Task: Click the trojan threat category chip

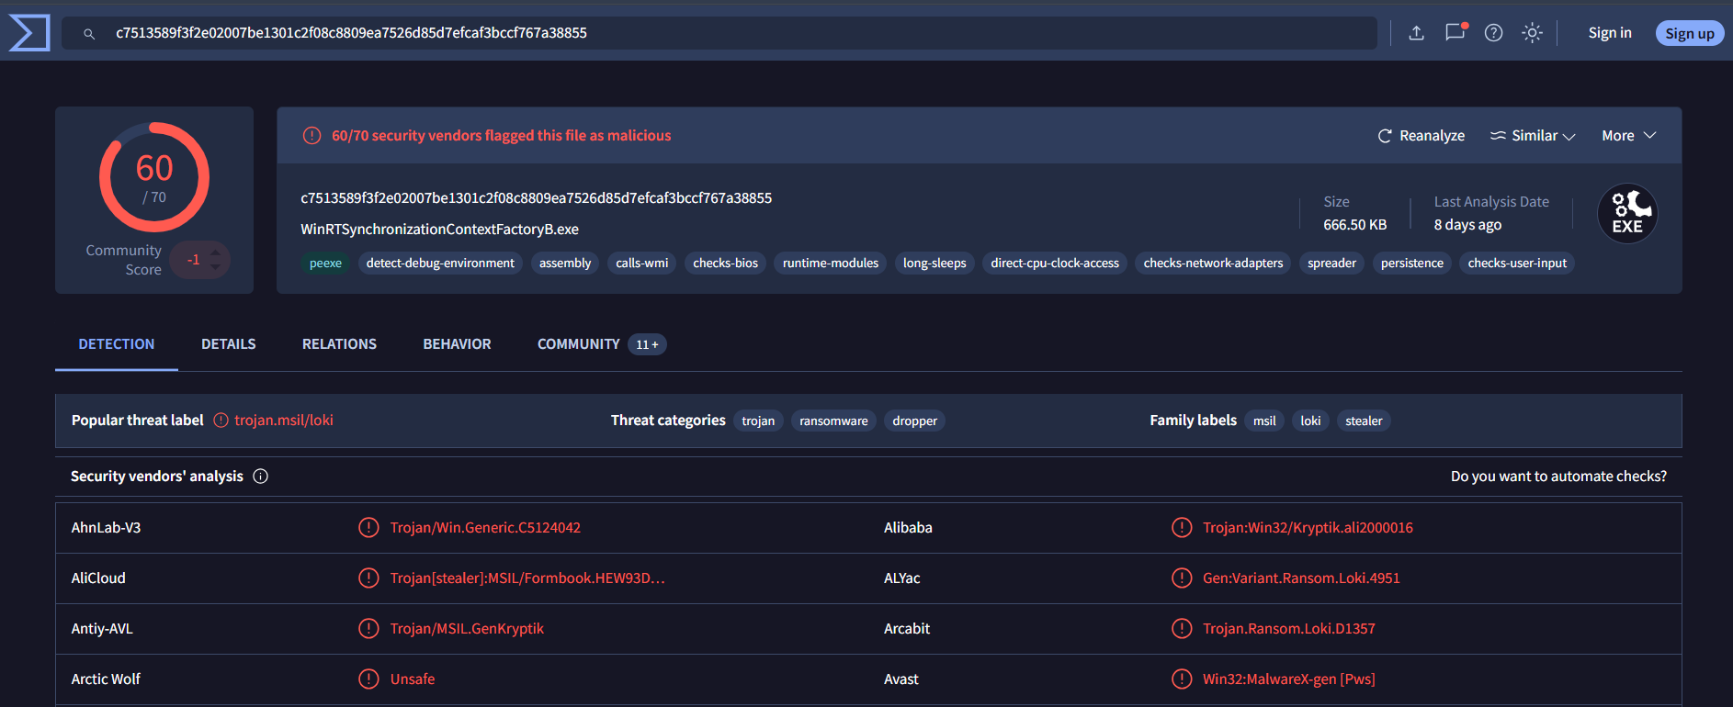Action: click(758, 421)
